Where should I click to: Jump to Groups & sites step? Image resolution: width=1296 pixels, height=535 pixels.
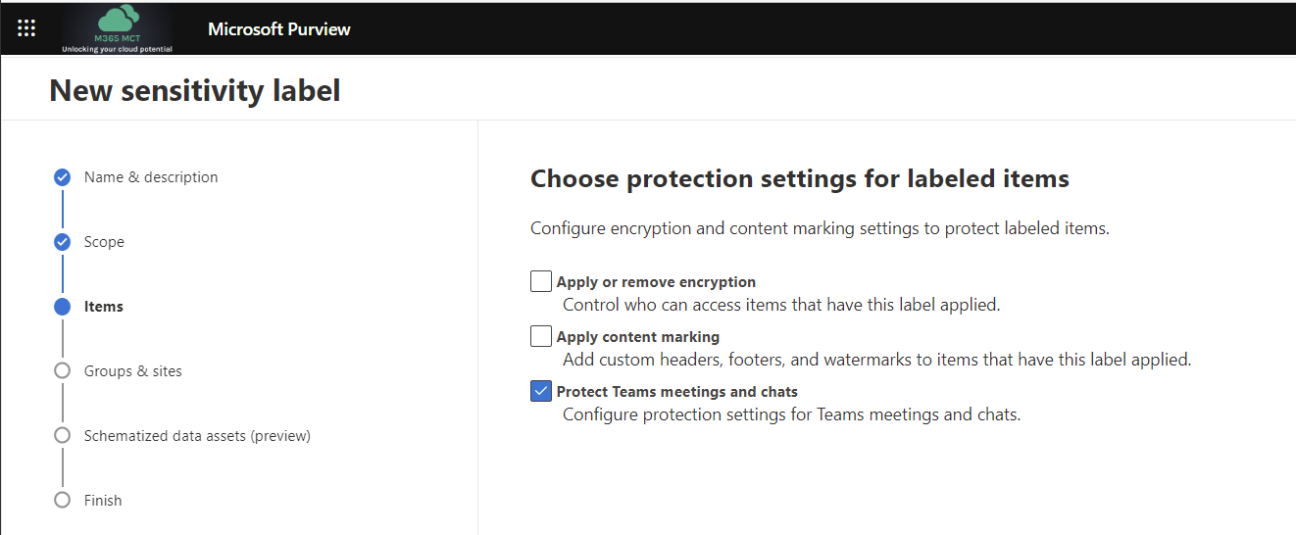point(133,371)
